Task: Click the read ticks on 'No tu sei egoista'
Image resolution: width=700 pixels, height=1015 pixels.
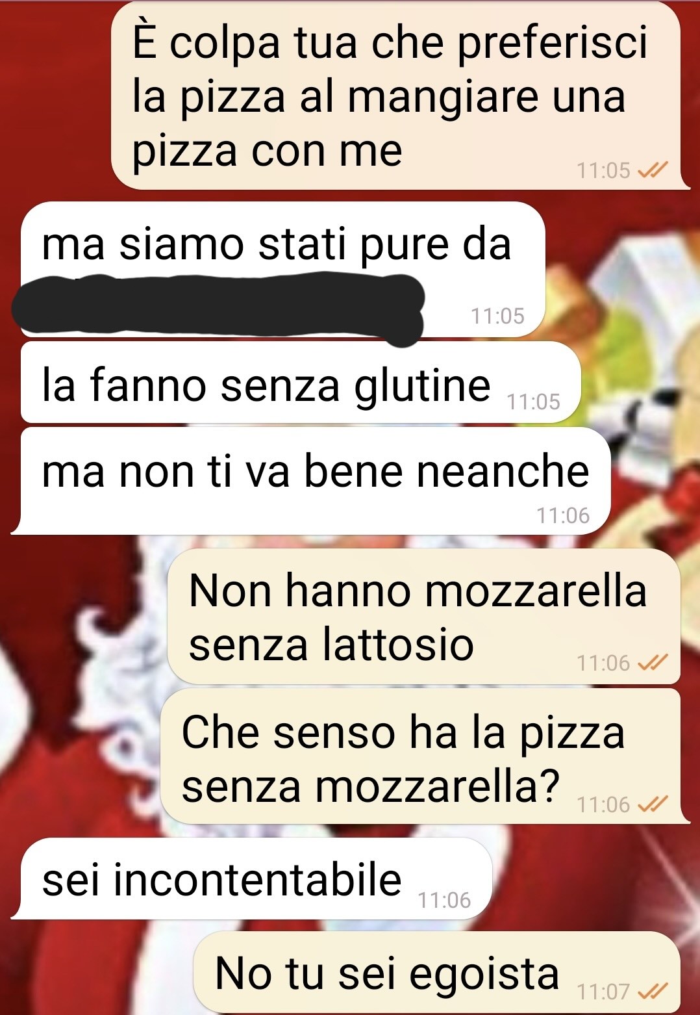Action: pos(653,992)
